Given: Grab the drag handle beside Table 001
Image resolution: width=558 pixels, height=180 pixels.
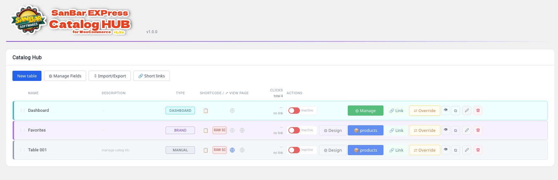Looking at the screenshot, I should [22, 150].
